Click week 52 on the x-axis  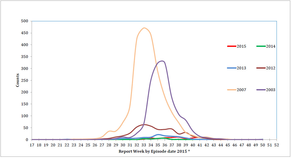pyautogui.click(x=277, y=145)
